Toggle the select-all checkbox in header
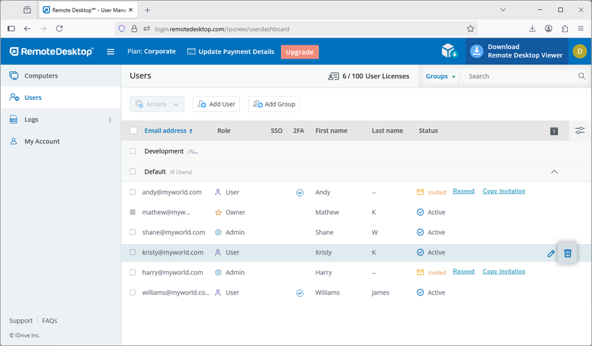 coord(134,131)
